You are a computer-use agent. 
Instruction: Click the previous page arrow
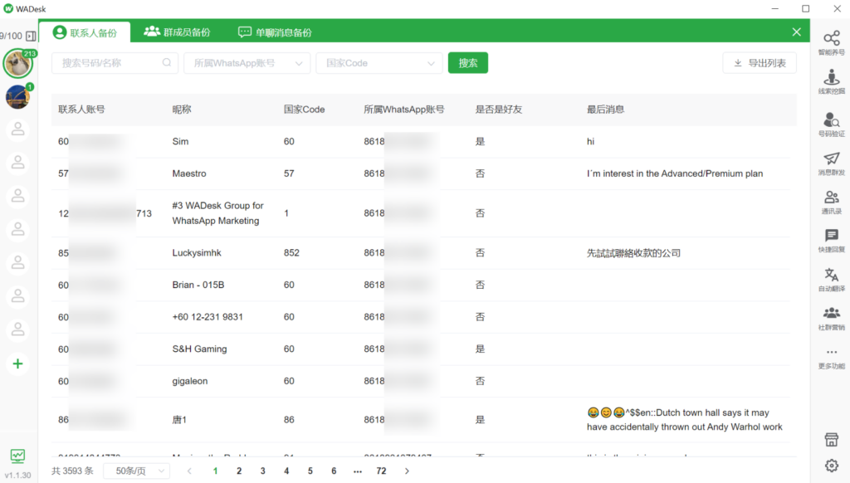189,471
